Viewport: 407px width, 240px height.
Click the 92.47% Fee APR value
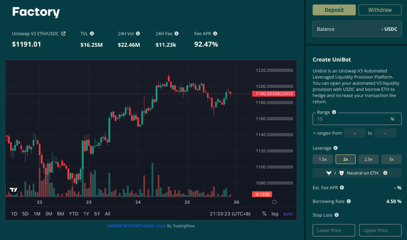(206, 44)
